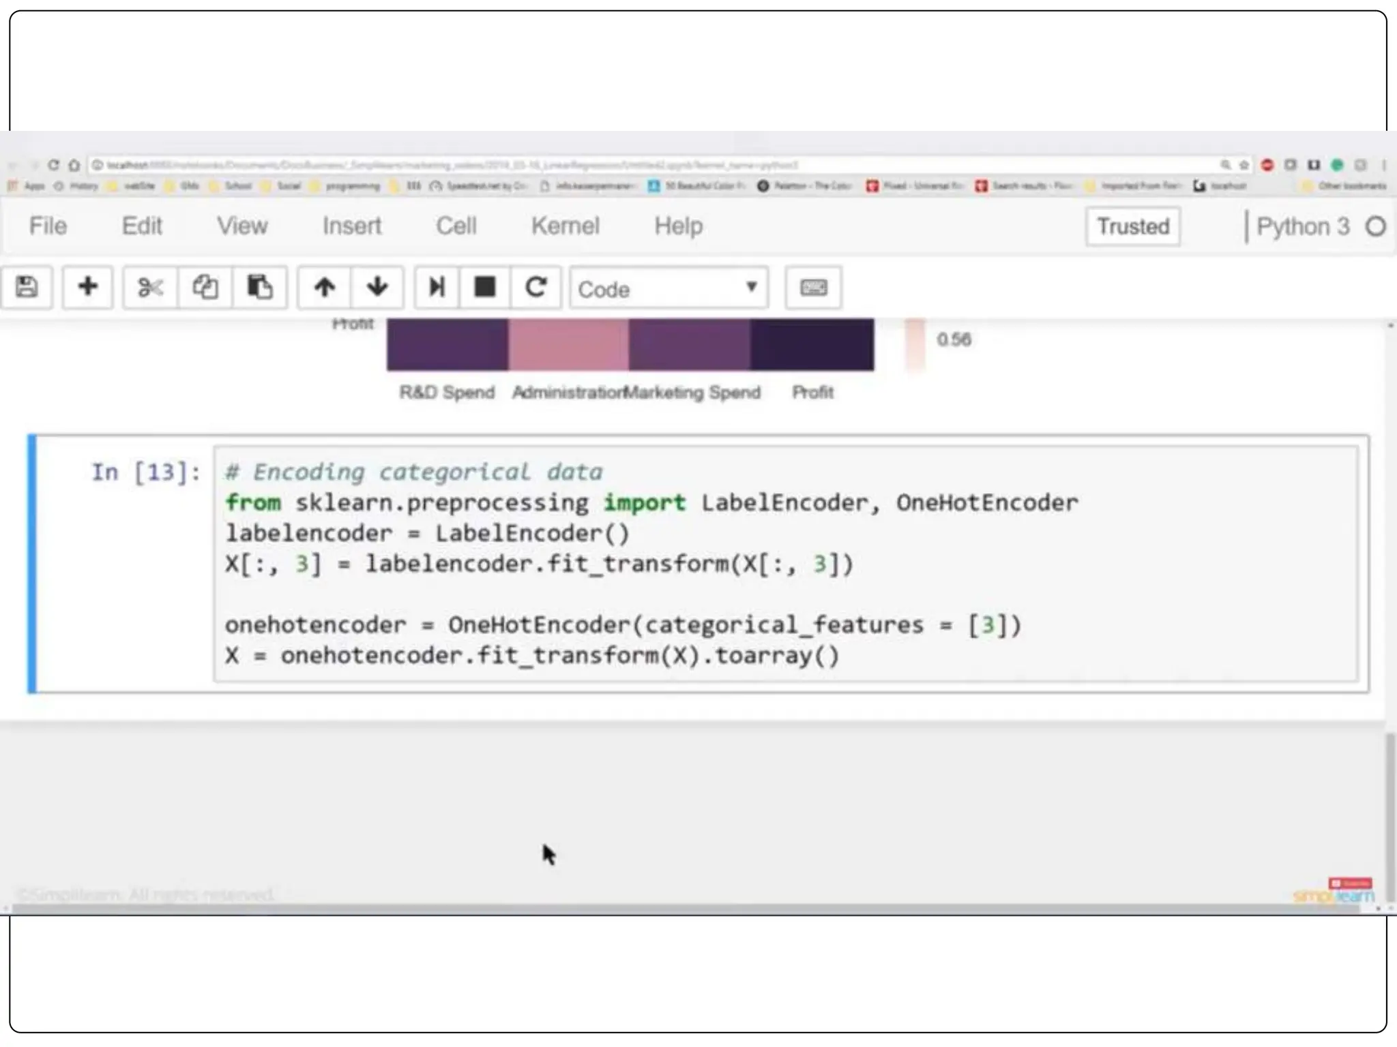The width and height of the screenshot is (1397, 1047).
Task: Click the Trusted notebook button
Action: [x=1133, y=226]
